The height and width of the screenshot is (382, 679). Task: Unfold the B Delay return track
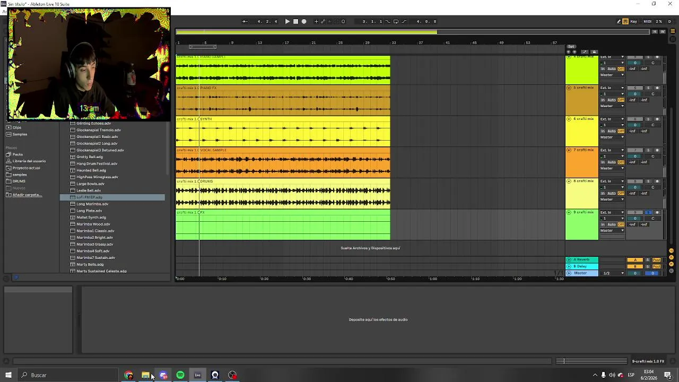(x=569, y=266)
